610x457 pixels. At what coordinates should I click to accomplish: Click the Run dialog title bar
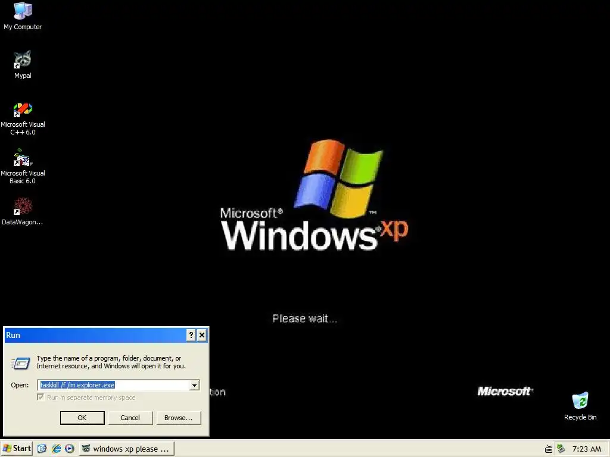point(95,335)
